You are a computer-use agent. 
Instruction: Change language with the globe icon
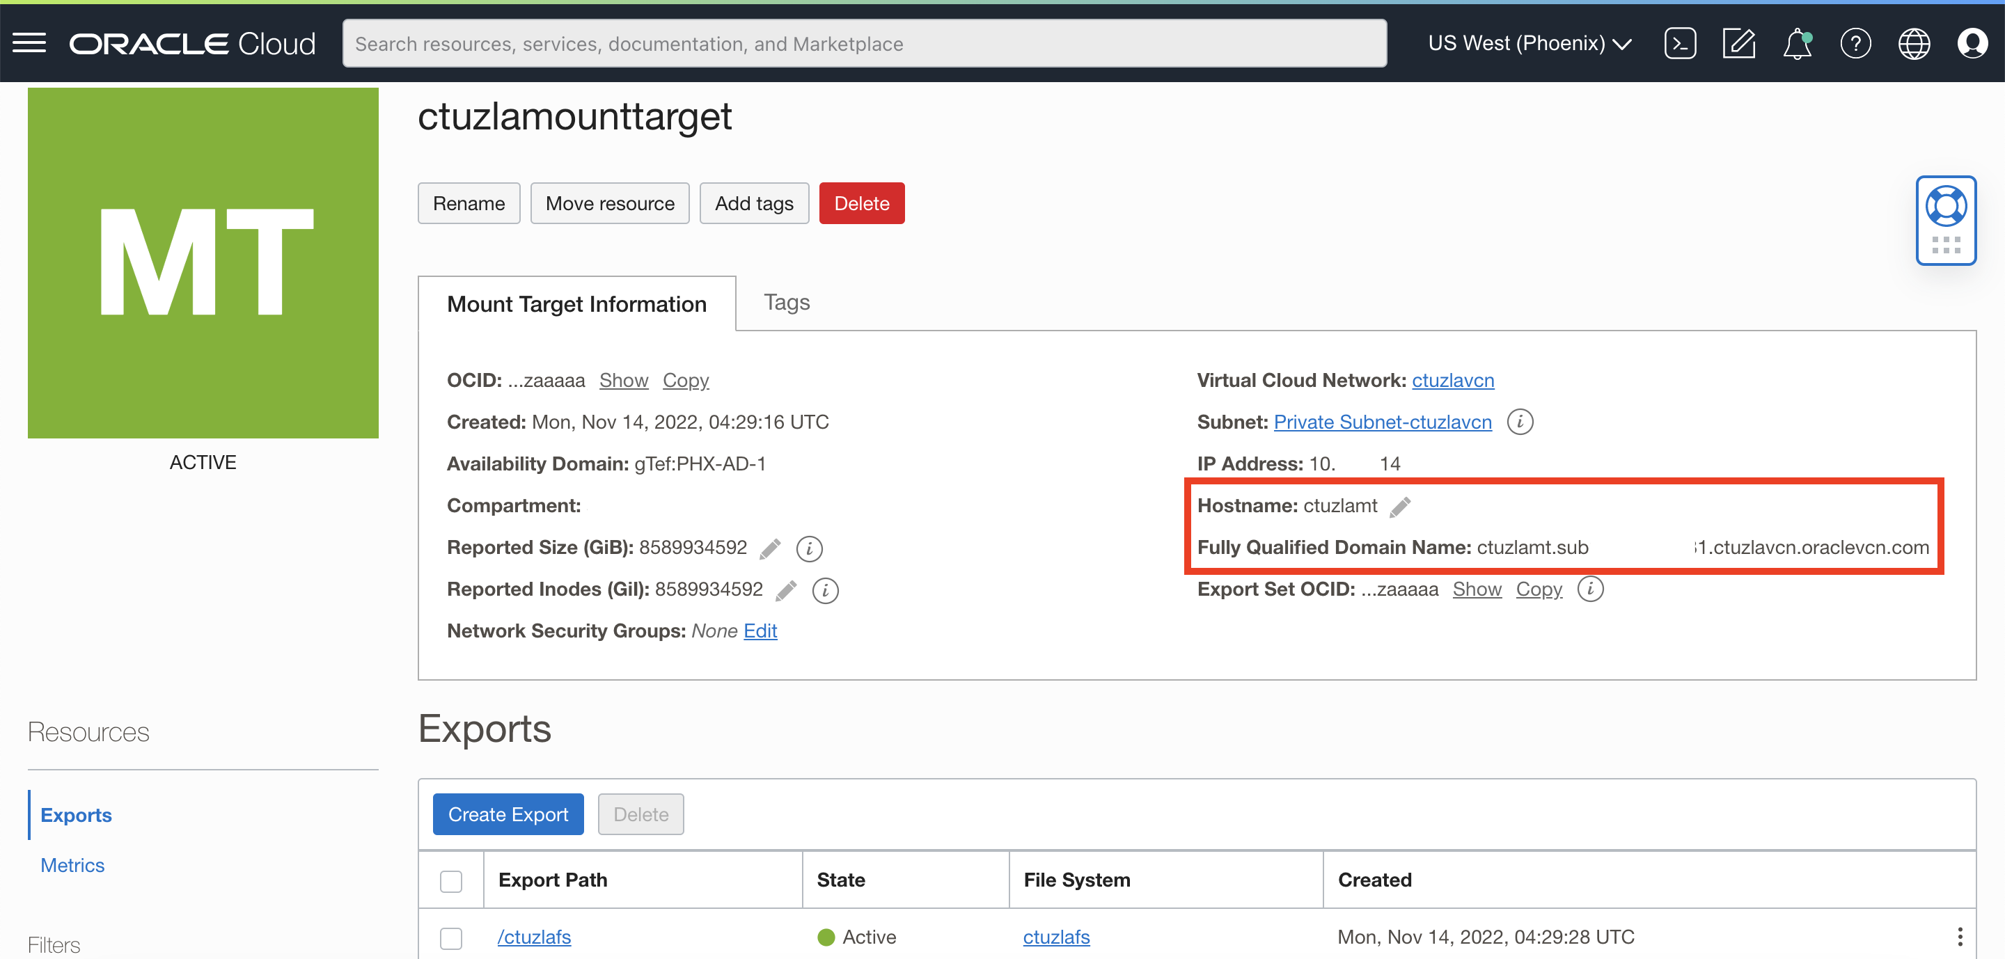click(1914, 45)
